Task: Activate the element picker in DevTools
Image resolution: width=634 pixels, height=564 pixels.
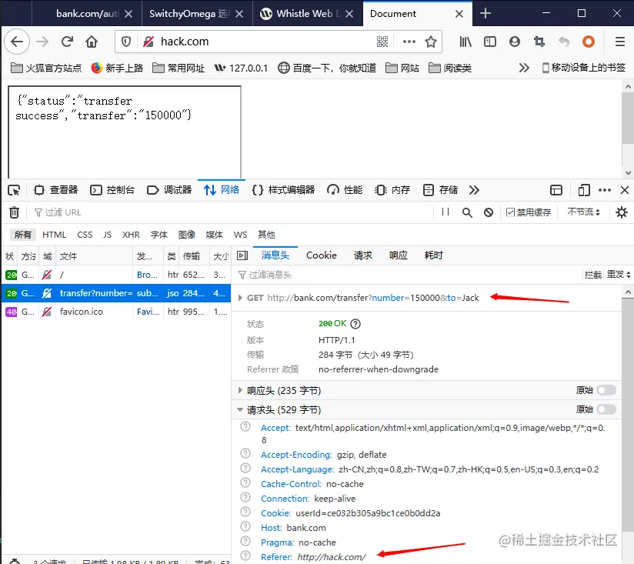Action: click(14, 190)
